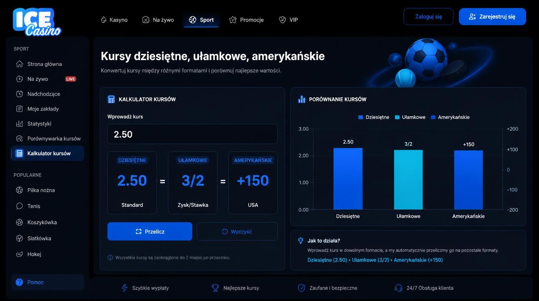539x301 pixels.
Task: Click the Siatkówka ball icon
Action: pos(19,238)
